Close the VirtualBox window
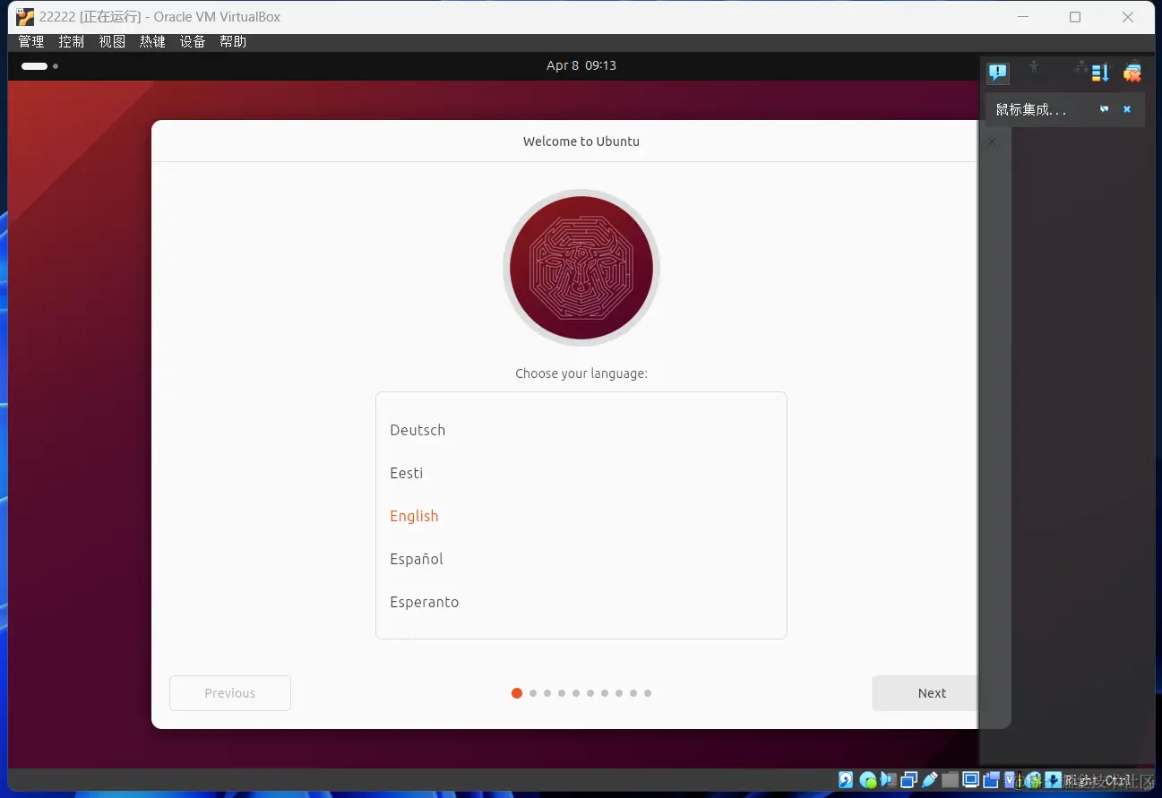The width and height of the screenshot is (1162, 798). point(1129,17)
